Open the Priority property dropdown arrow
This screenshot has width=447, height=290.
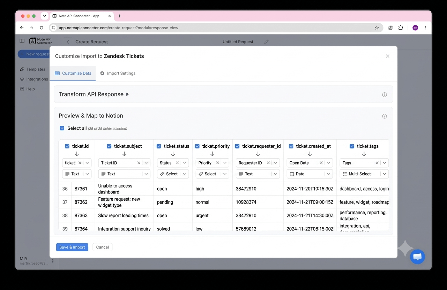pyautogui.click(x=225, y=163)
